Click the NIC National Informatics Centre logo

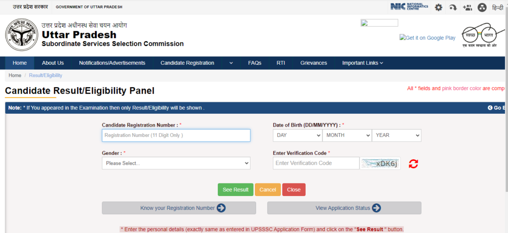coord(409,7)
